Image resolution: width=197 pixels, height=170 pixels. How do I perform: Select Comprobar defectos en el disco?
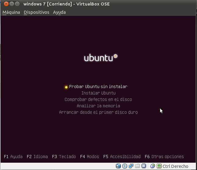(98, 99)
